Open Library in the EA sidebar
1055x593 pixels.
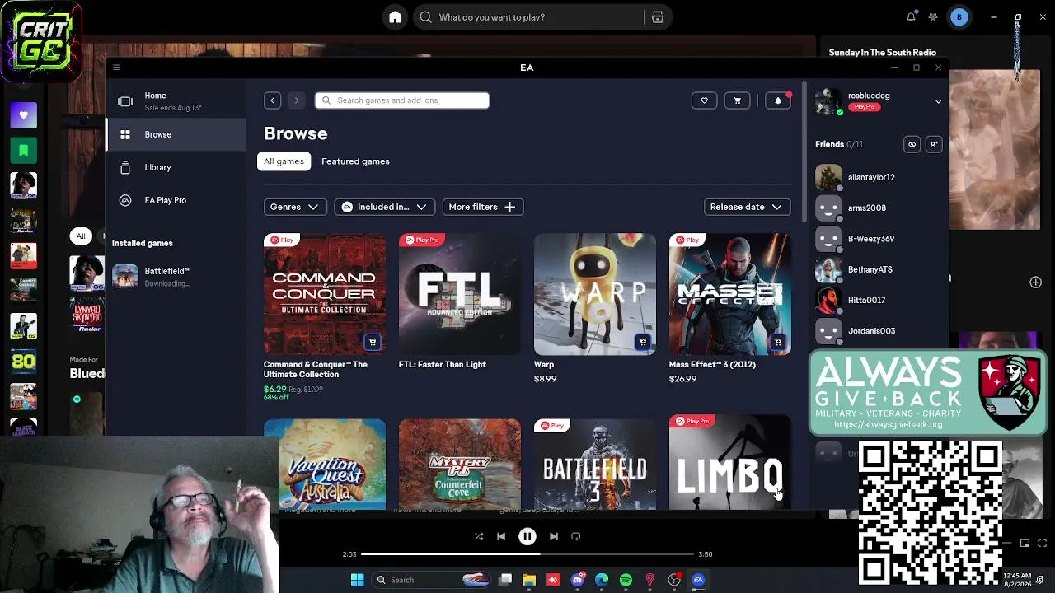pyautogui.click(x=176, y=167)
